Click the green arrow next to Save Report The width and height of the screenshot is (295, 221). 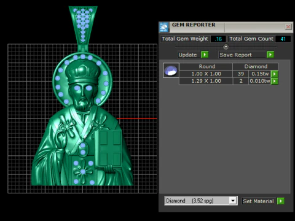270,55
